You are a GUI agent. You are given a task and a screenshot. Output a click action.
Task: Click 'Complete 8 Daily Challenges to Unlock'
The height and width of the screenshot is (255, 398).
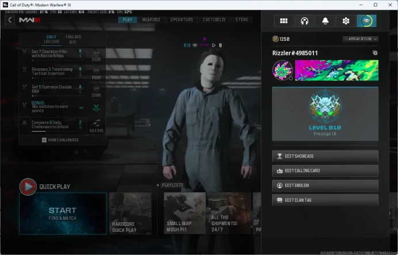tap(50, 125)
